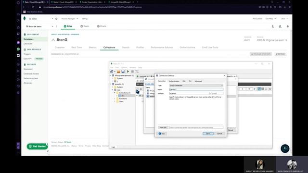This screenshot has width=308, height=173.
Task: Open Database Access in Atlas sidebar
Action: (31, 74)
